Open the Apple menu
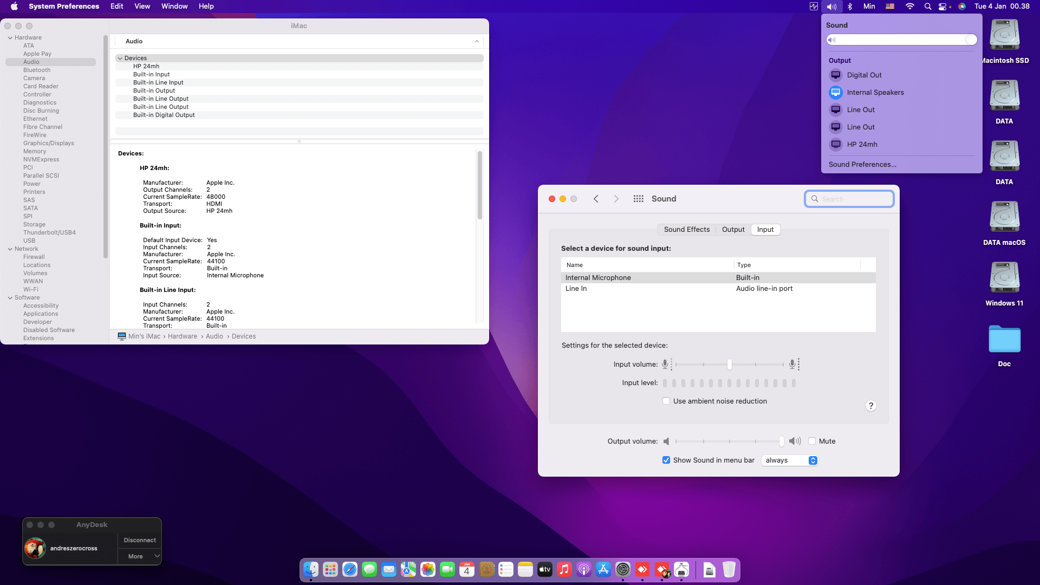1040x585 pixels. (x=15, y=6)
